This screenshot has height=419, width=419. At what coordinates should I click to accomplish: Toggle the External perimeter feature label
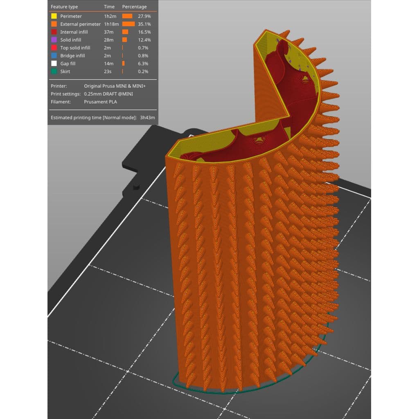click(x=81, y=24)
